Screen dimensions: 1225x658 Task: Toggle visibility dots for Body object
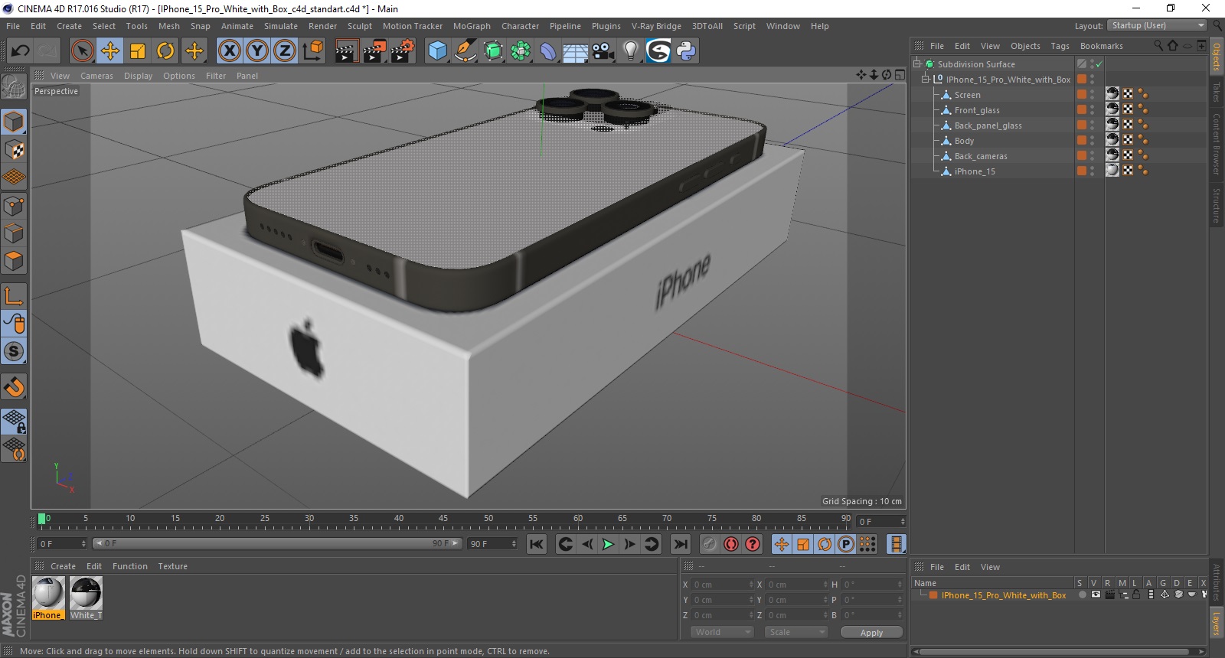pyautogui.click(x=1093, y=140)
